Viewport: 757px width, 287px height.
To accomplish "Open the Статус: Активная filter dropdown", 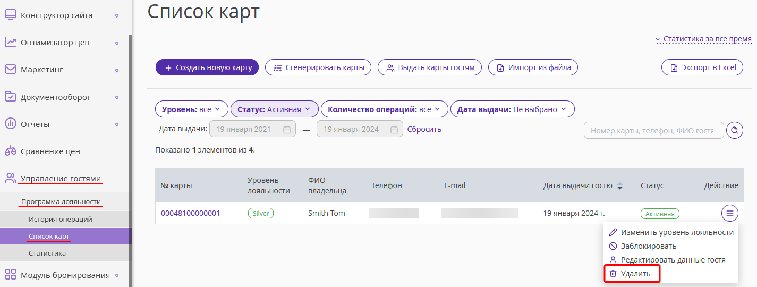I will click(275, 109).
